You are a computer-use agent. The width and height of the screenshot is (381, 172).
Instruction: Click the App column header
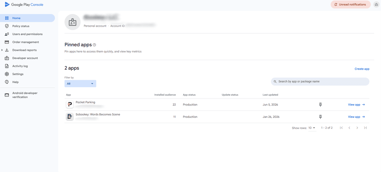click(x=68, y=95)
